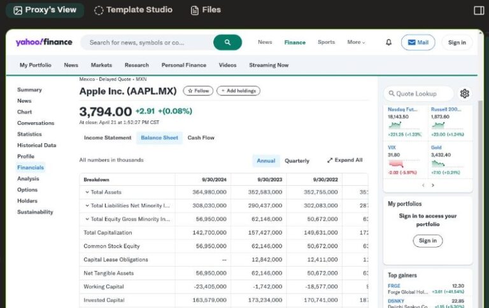
Task: Open DSNKY in Top gainers
Action: [x=396, y=301]
